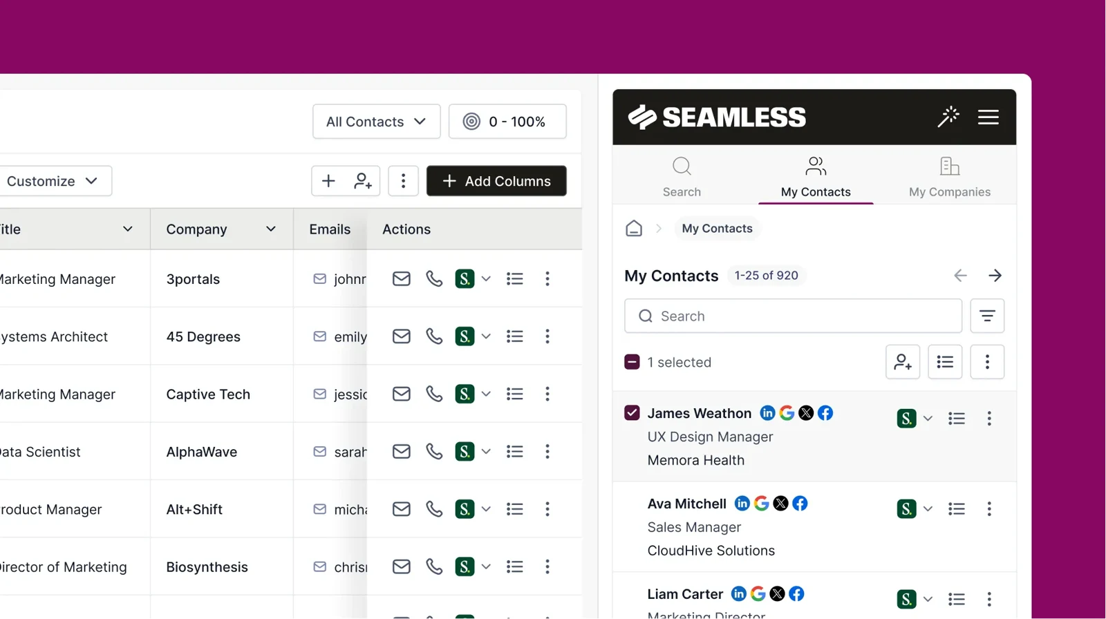The width and height of the screenshot is (1106, 619).
Task: Call the 45 Degrees contact via phone icon
Action: point(434,336)
